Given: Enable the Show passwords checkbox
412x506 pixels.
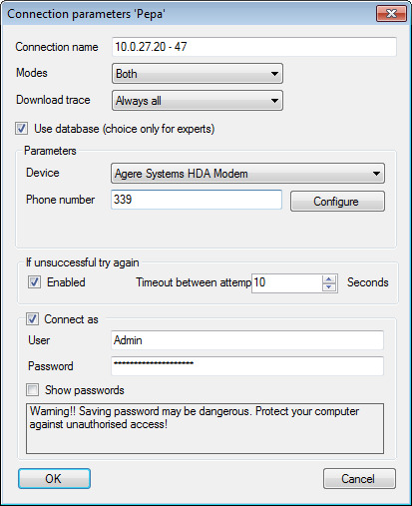Looking at the screenshot, I should click(33, 389).
